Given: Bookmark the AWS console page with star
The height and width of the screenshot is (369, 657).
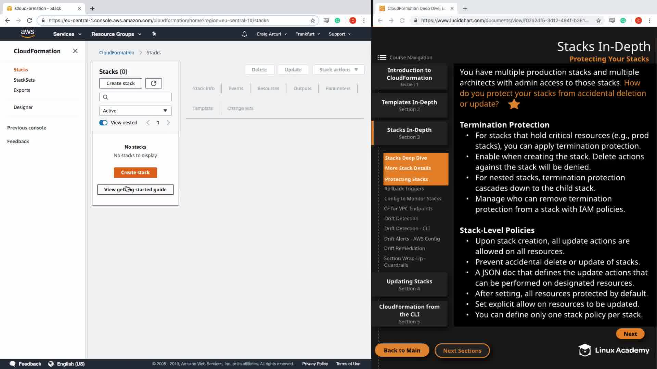Looking at the screenshot, I should coord(312,20).
